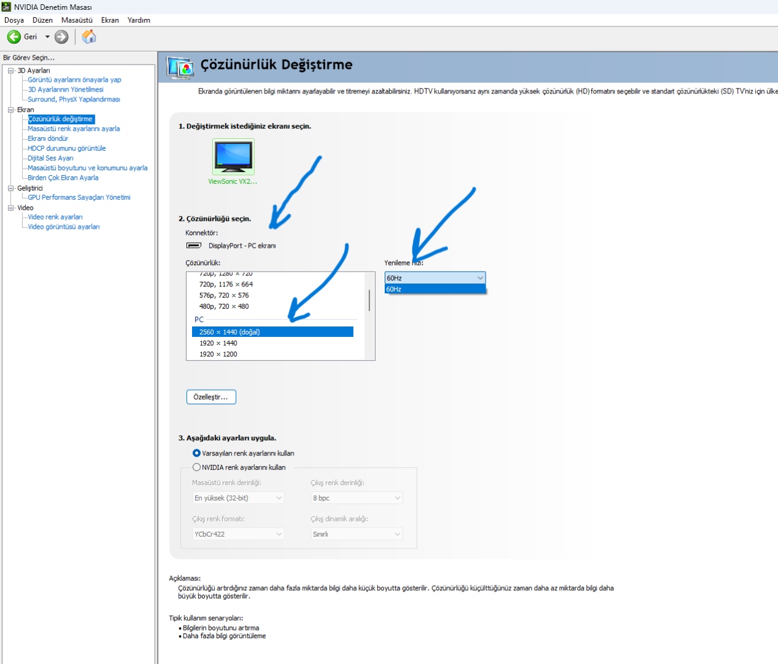Click the NVIDIA Denetim Masası title icon
The height and width of the screenshot is (664, 778).
pos(6,7)
